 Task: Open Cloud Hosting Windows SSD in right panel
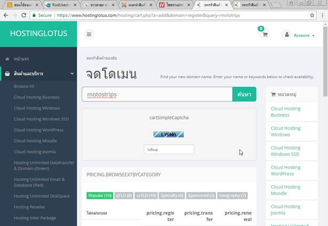[x=285, y=151]
